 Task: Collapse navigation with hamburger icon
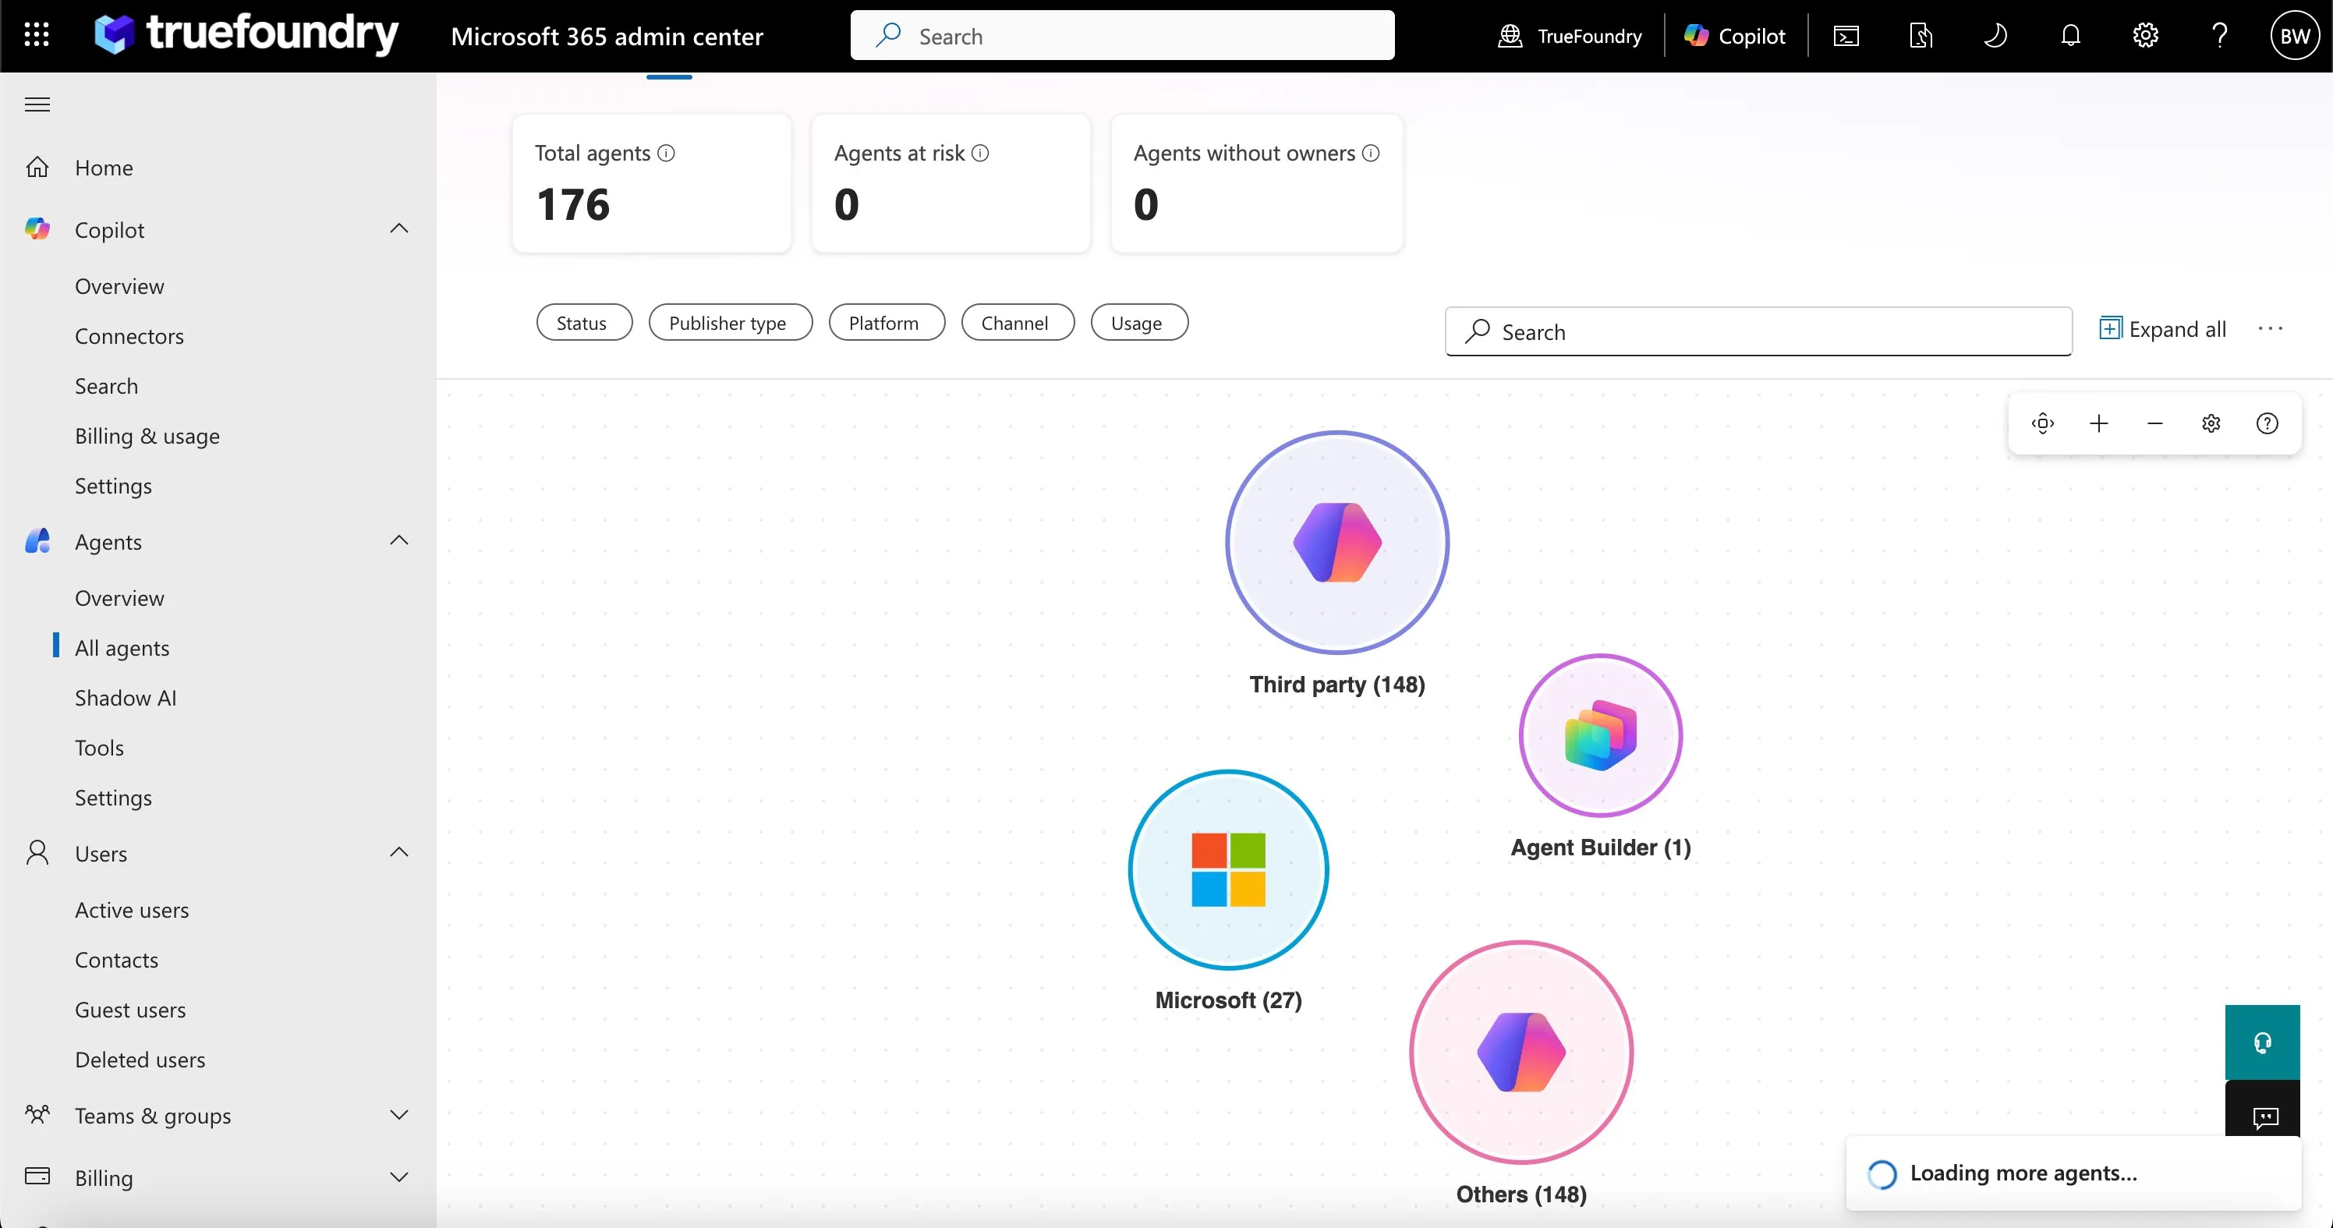(37, 104)
